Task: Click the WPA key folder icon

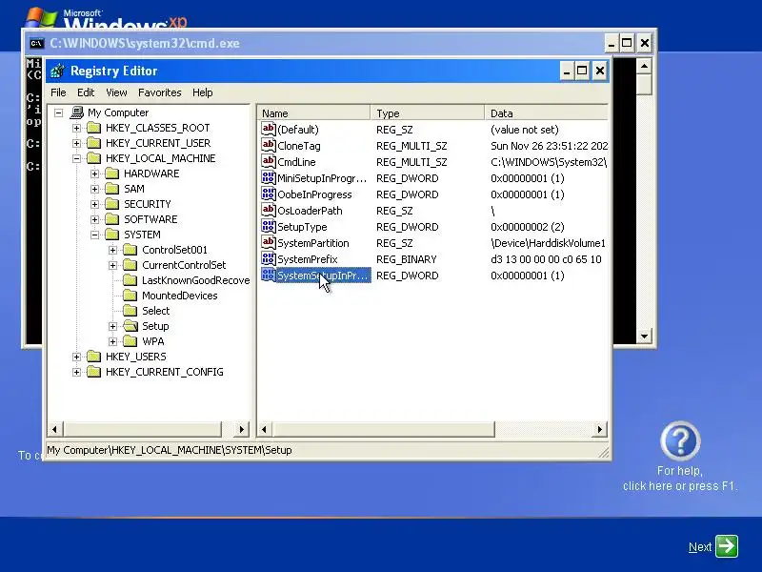Action: [130, 341]
